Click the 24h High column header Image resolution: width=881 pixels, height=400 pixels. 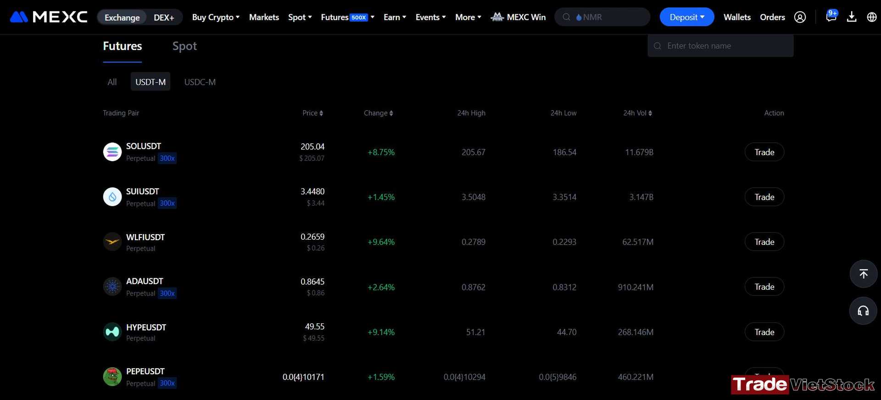point(471,113)
